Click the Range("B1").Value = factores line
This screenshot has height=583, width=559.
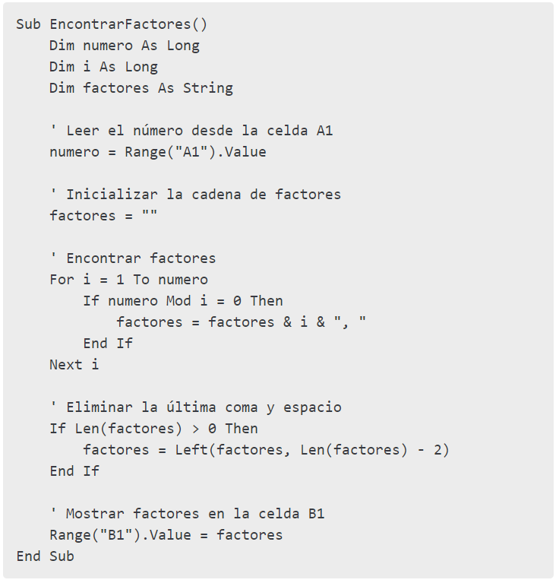pyautogui.click(x=166, y=534)
